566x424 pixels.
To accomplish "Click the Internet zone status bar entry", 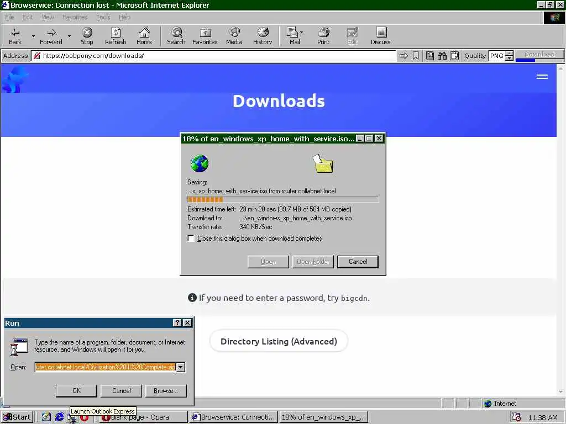I will point(500,404).
